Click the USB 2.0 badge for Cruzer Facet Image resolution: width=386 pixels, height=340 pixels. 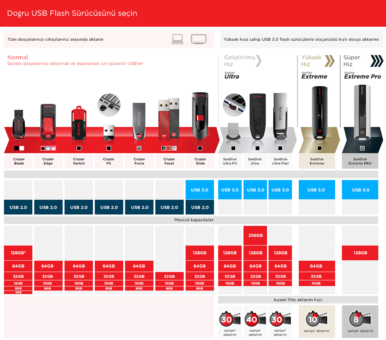[170, 207]
